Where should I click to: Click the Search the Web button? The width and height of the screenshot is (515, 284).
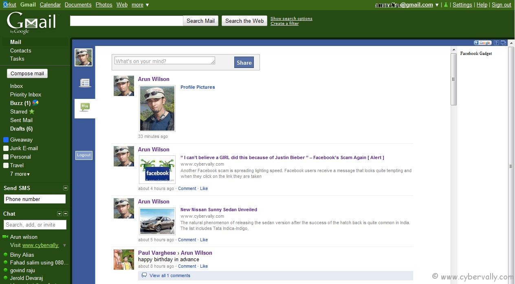click(244, 21)
